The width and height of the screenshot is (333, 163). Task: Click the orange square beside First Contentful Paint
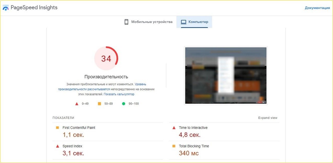tap(58, 127)
